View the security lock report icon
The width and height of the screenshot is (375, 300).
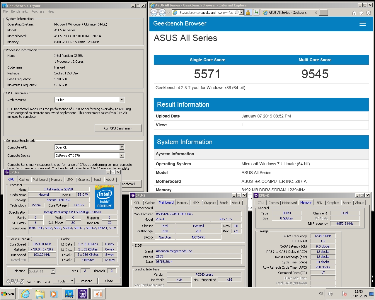tap(248, 12)
